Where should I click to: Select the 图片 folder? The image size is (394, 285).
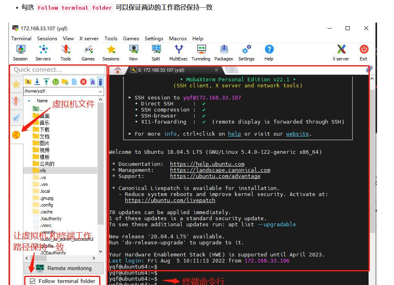(x=41, y=143)
